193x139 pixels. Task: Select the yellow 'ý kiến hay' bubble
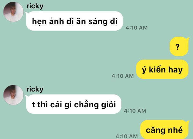[x=162, y=69]
